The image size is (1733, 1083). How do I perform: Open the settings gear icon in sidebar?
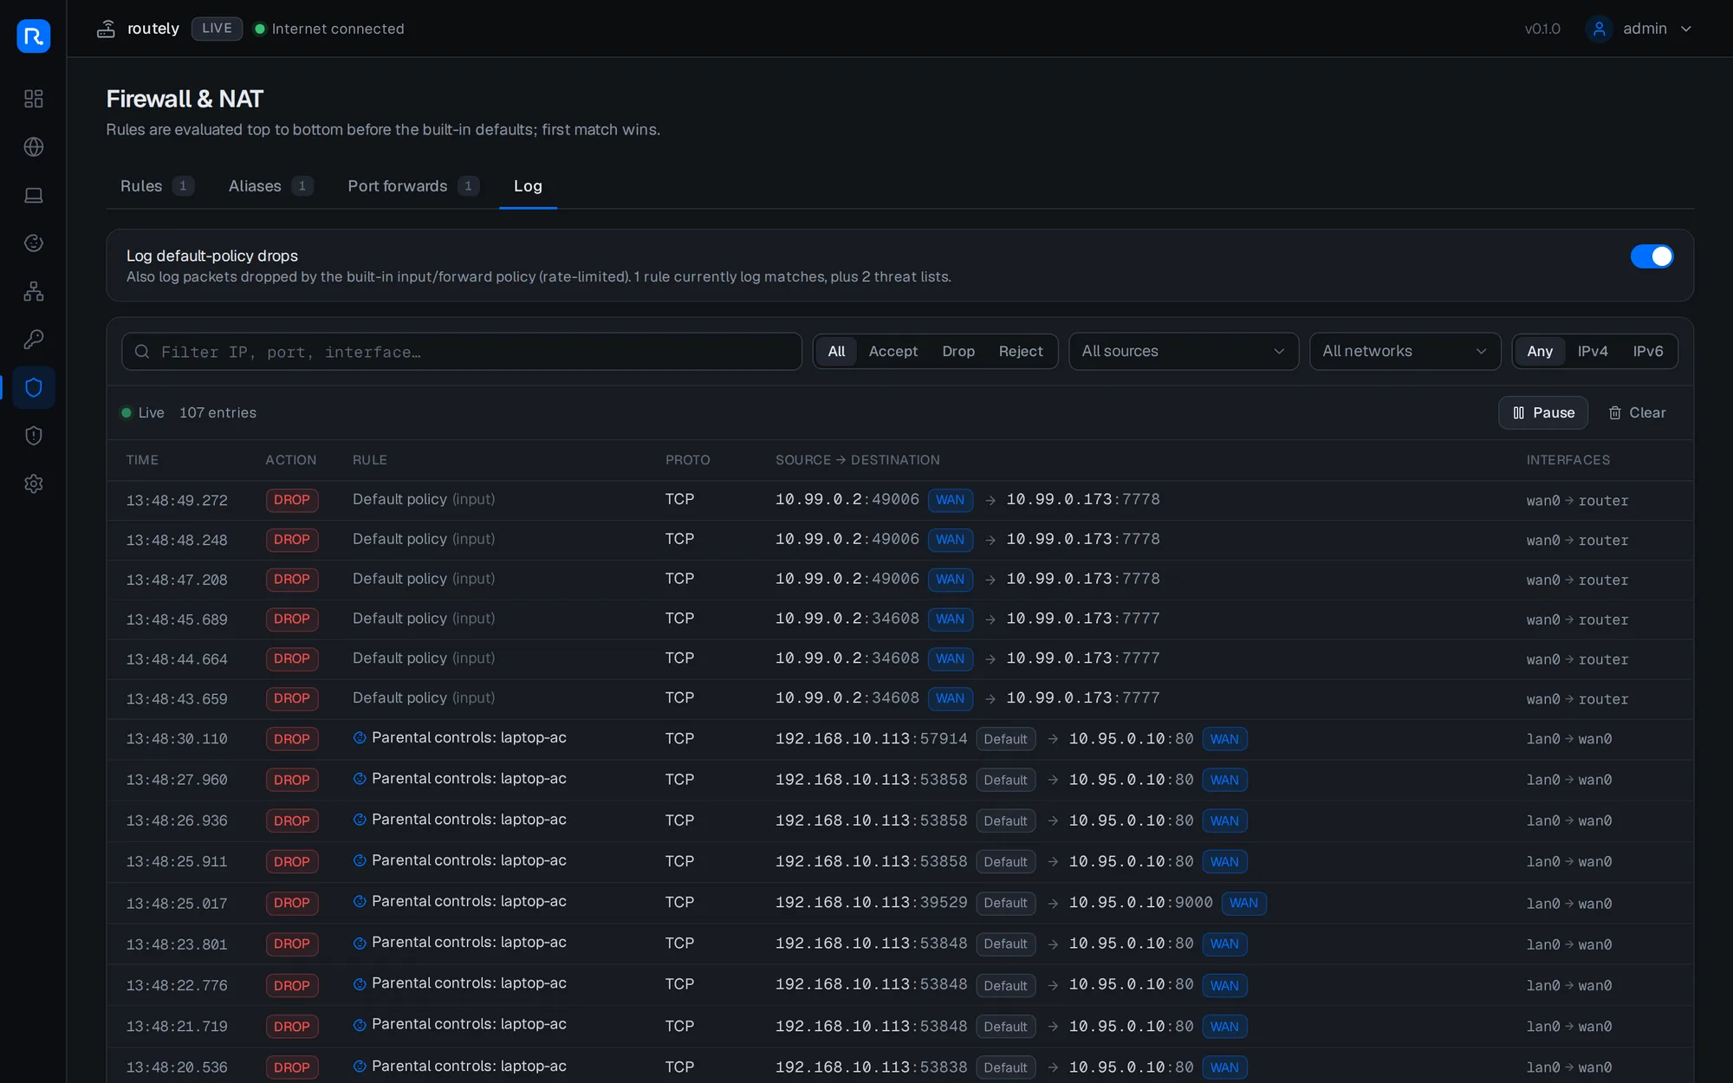coord(34,483)
